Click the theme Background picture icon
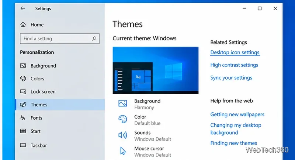295x160 pixels. (x=123, y=103)
